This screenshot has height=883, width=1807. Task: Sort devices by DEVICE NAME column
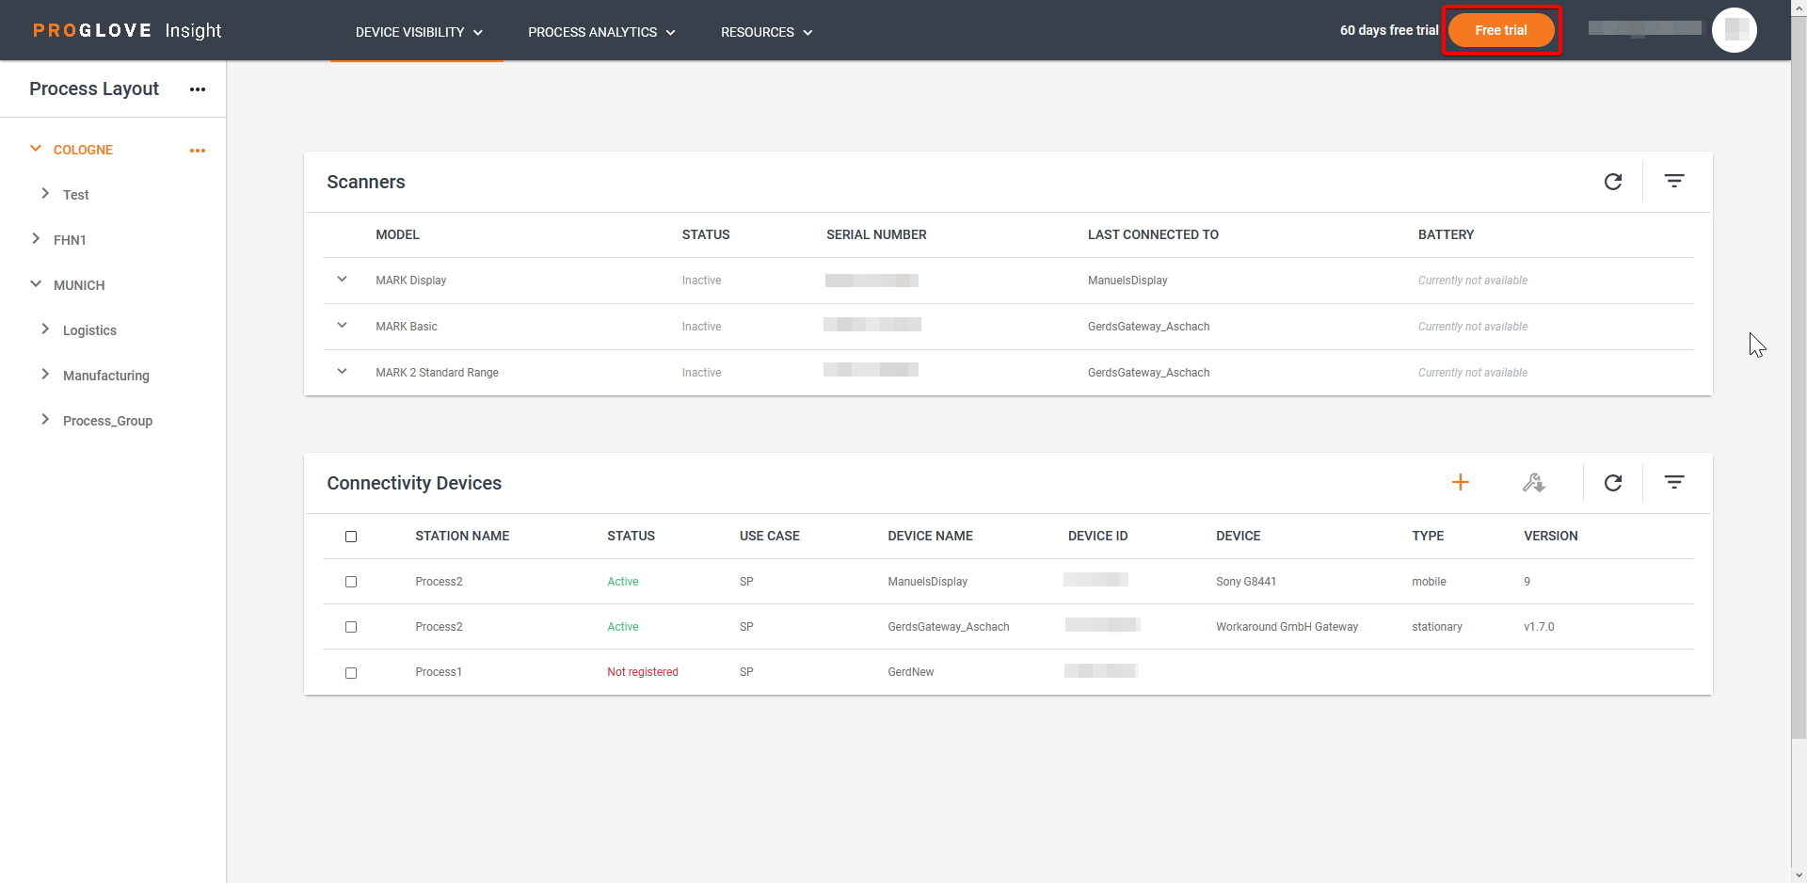coord(930,536)
